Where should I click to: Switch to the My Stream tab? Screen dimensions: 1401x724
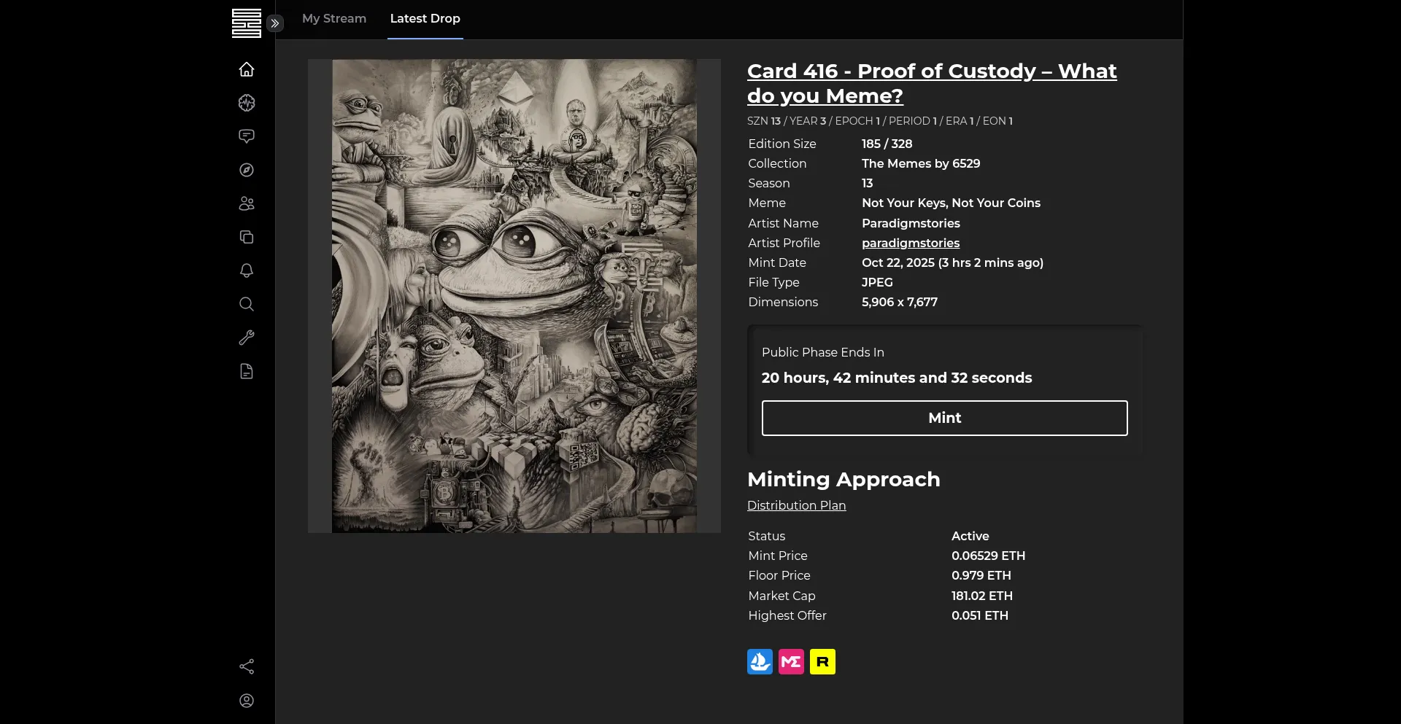pos(334,19)
